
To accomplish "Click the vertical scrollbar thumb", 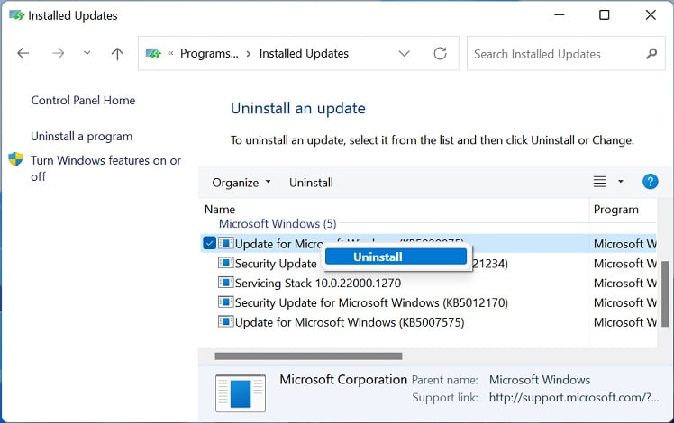I will point(665,293).
